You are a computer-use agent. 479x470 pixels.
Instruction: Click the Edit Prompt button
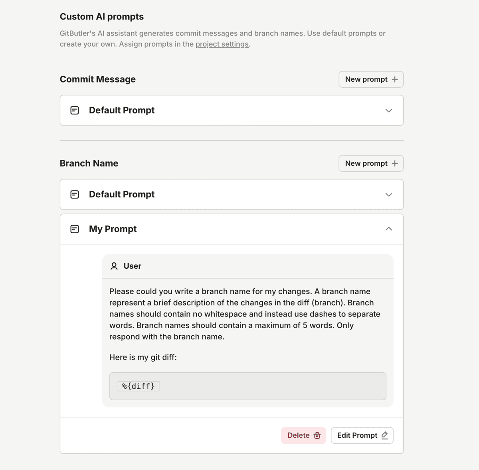click(362, 435)
